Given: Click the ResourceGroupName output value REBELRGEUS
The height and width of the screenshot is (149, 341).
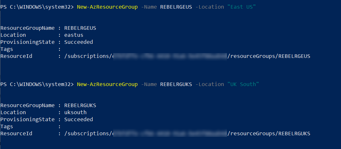Looking at the screenshot, I should point(80,28).
